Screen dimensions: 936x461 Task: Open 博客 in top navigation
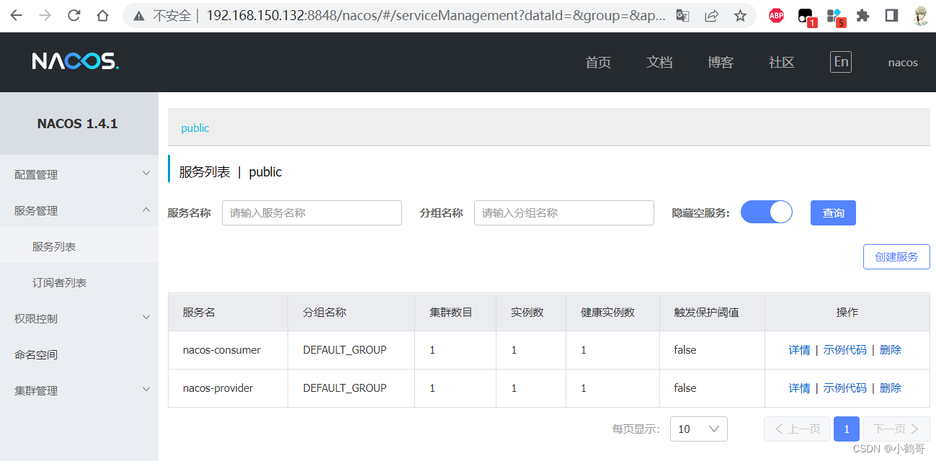click(x=721, y=63)
